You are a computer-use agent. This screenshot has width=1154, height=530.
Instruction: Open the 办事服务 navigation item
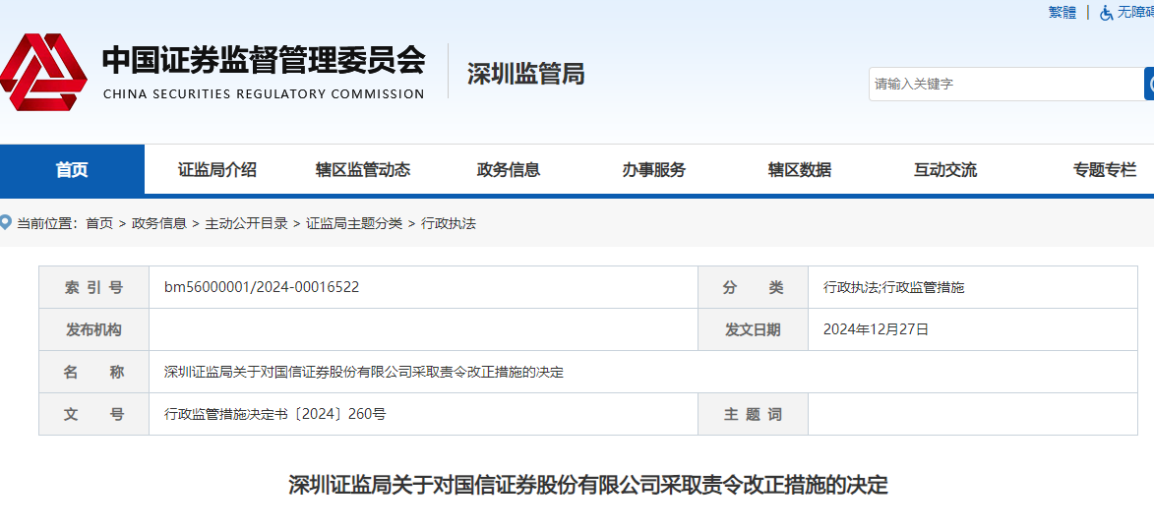pos(654,169)
